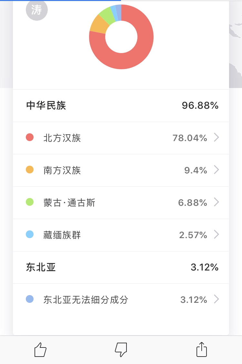Tap the thumbs up icon

[40, 349]
